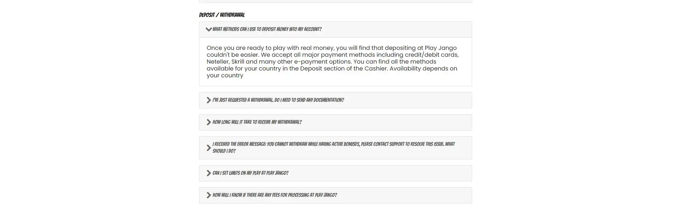Collapse the deposit methods question chevron
The image size is (673, 211).
pos(208,29)
